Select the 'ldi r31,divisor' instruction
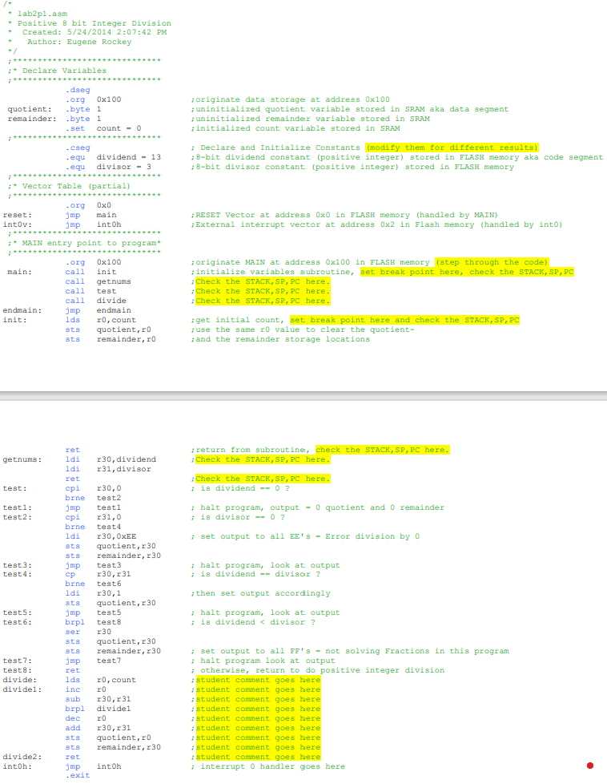Viewport: 607px width, 784px height. click(108, 469)
